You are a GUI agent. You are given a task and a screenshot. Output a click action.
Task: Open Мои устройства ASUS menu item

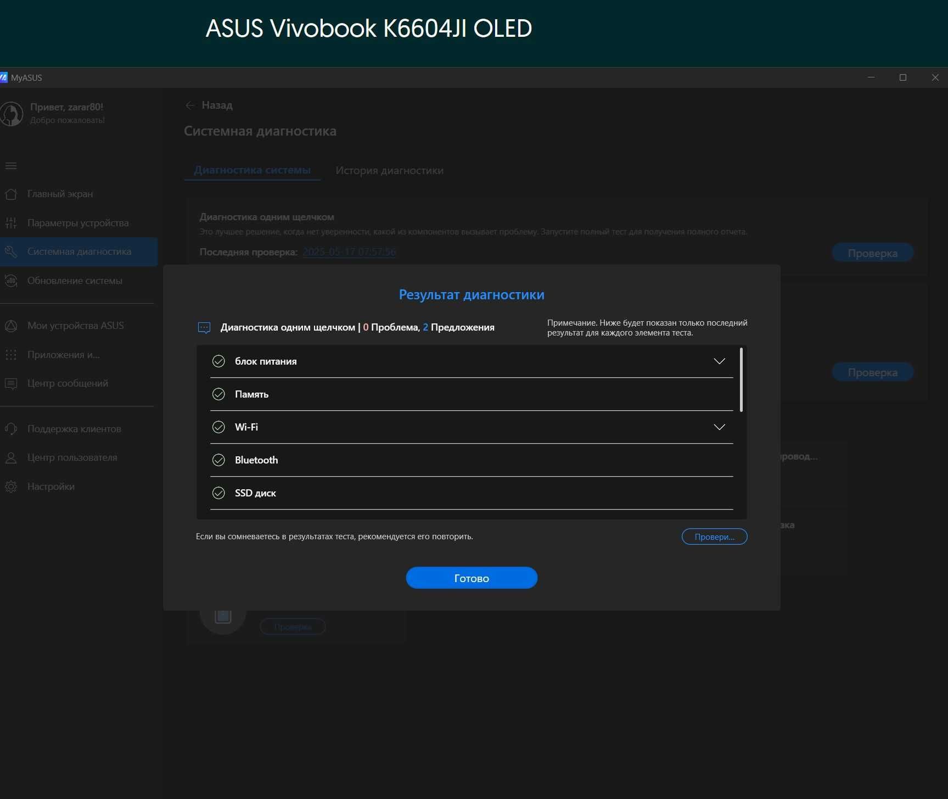[78, 326]
